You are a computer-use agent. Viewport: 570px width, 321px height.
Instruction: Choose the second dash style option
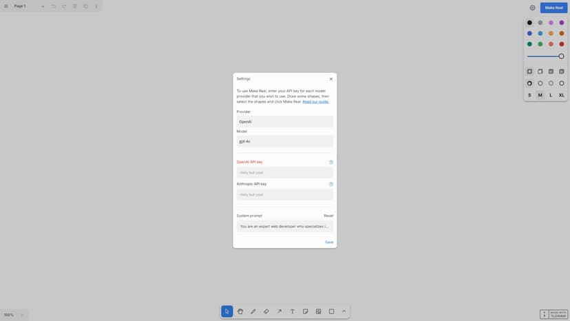[x=540, y=83]
